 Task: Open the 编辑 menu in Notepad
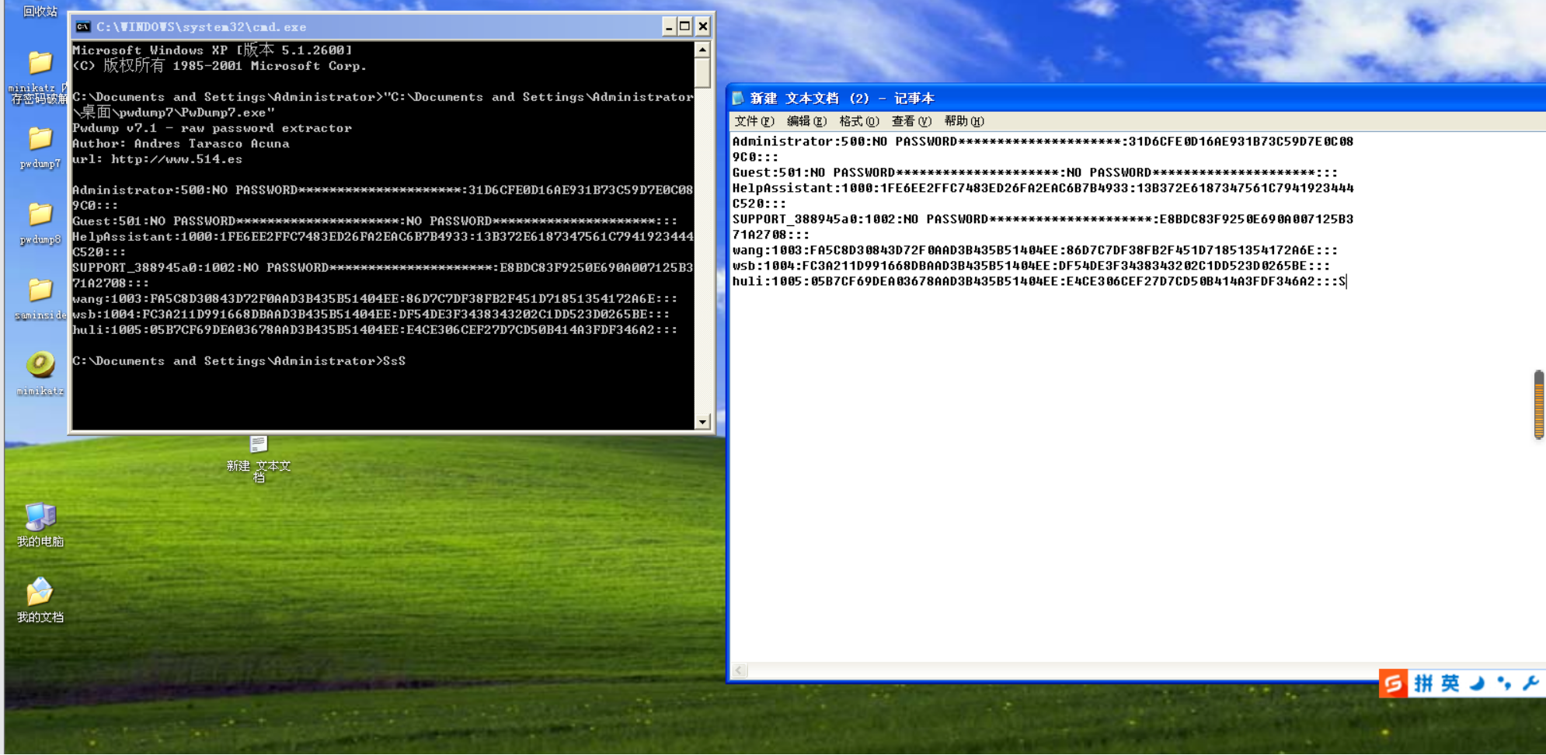click(806, 121)
